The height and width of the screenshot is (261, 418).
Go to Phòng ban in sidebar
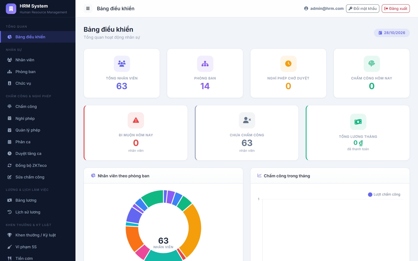point(38,72)
